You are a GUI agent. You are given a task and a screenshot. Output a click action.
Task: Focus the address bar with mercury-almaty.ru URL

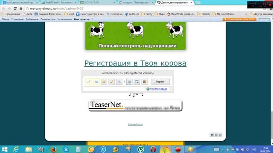[x=136, y=8]
